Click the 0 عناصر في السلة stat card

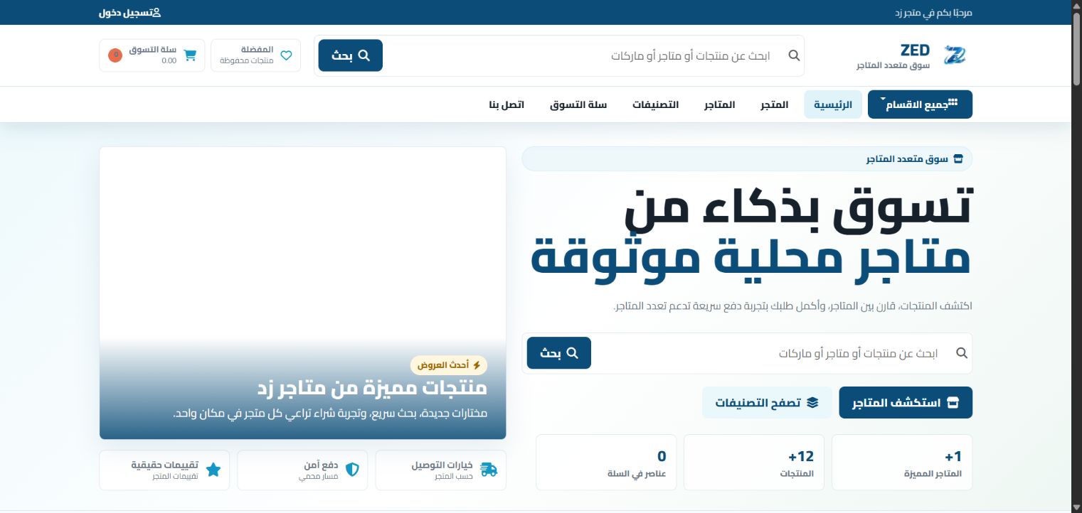tap(605, 463)
